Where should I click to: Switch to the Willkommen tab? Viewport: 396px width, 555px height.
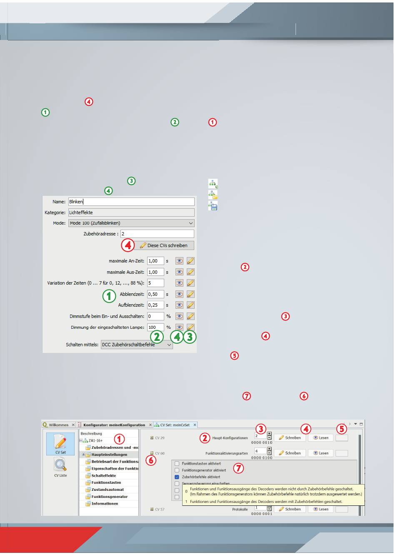coord(58,425)
